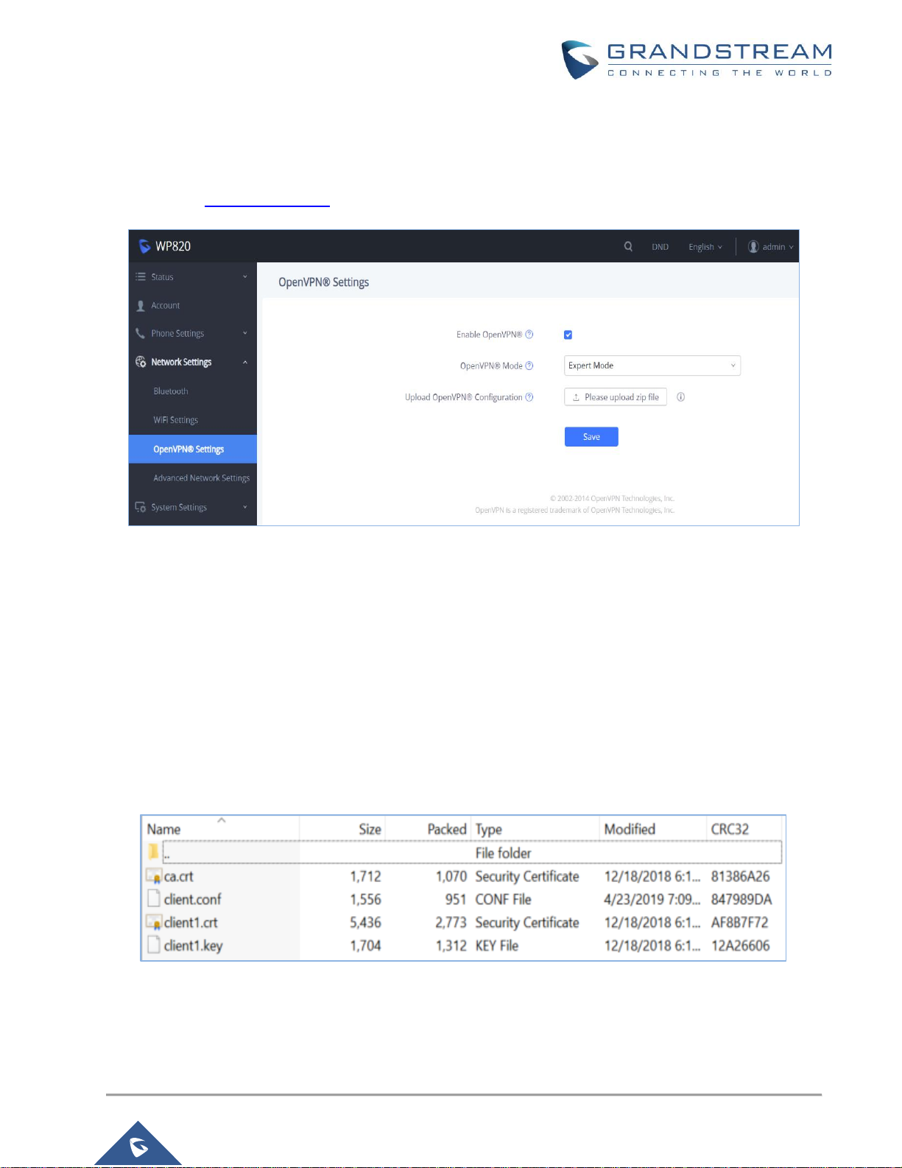Click the Phone Settings menu label
This screenshot has height=1168, width=902.
[177, 334]
